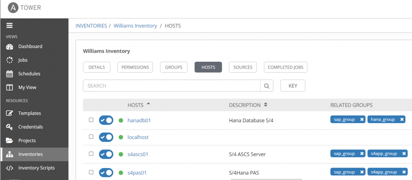Click the Williams Inventory breadcrumb link
The image size is (412, 180).
[135, 26]
